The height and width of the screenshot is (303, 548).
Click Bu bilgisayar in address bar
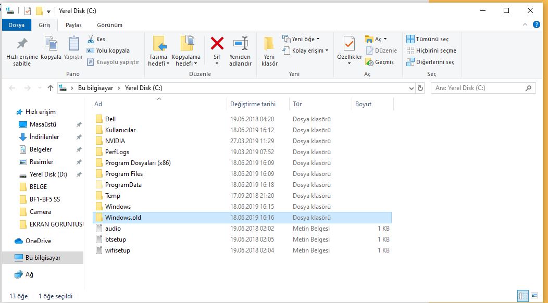click(95, 88)
